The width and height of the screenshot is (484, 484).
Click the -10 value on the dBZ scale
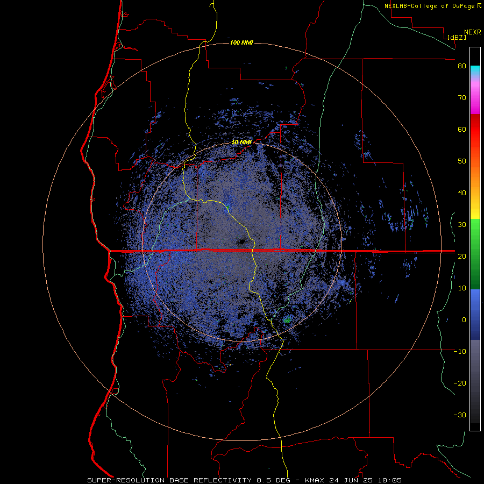pos(460,351)
